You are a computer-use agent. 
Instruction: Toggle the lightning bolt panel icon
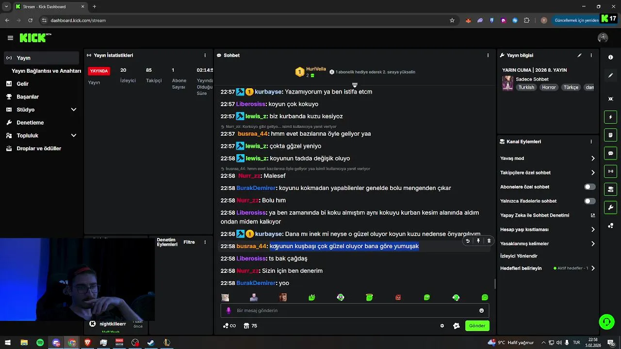[610, 117]
